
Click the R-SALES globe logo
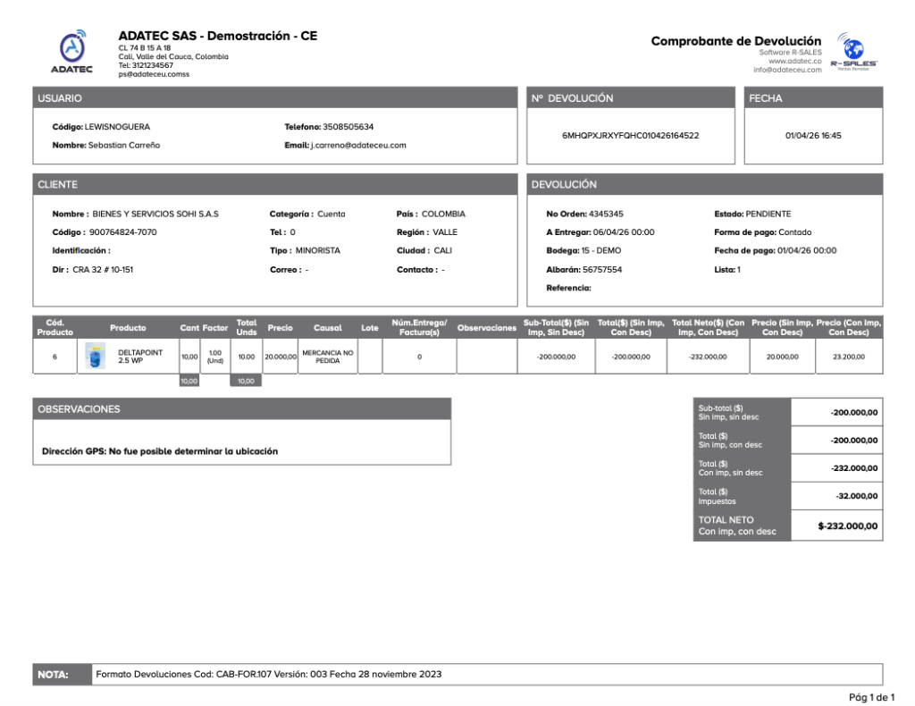pyautogui.click(x=853, y=52)
